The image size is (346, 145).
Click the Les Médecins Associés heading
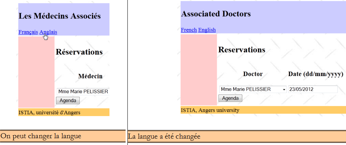(60, 16)
